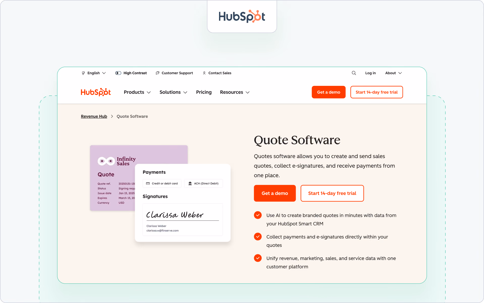Viewport: 484px width, 303px height.
Task: Click the search magnifier icon
Action: [354, 73]
